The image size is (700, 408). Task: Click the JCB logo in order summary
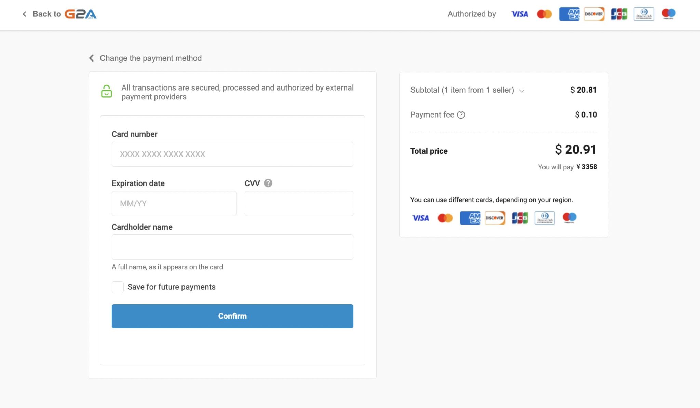pos(520,218)
